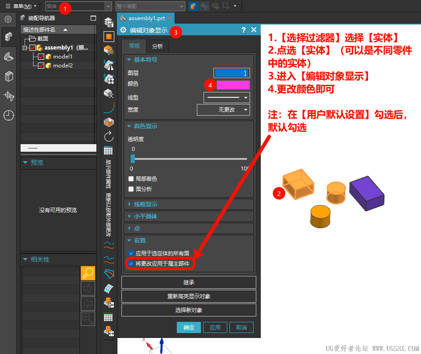Image resolution: width=421 pixels, height=354 pixels.
Task: Click the circular refresh arrow icon
Action: coord(109,137)
